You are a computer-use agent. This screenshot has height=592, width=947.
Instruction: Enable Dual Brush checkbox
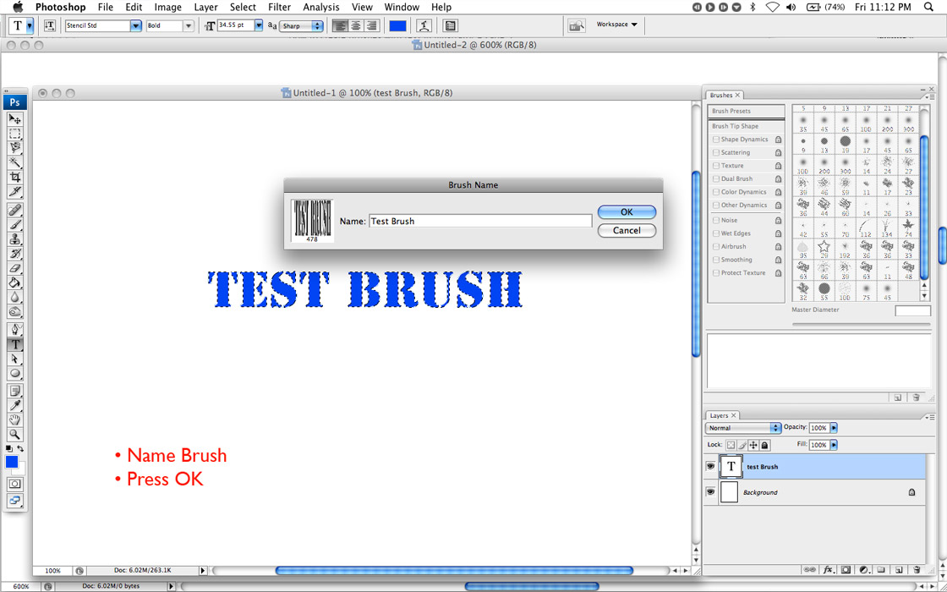point(716,178)
